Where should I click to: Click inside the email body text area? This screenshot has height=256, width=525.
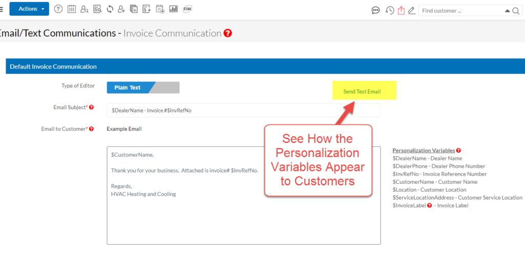[244, 195]
